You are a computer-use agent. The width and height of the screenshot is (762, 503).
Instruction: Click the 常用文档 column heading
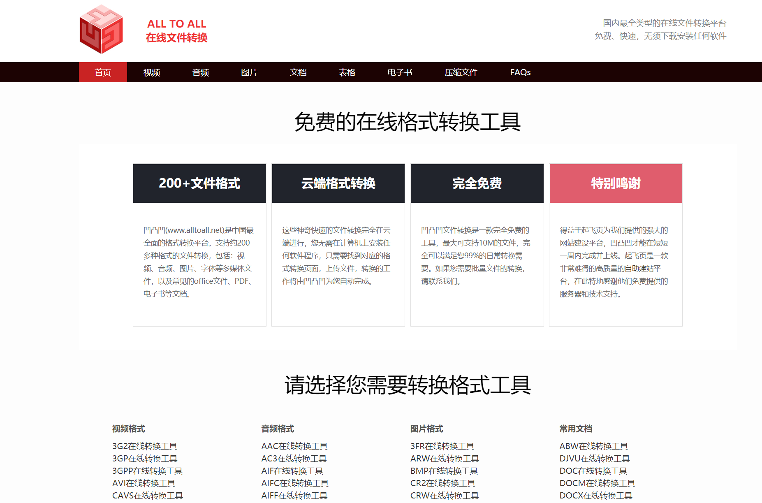tap(576, 429)
